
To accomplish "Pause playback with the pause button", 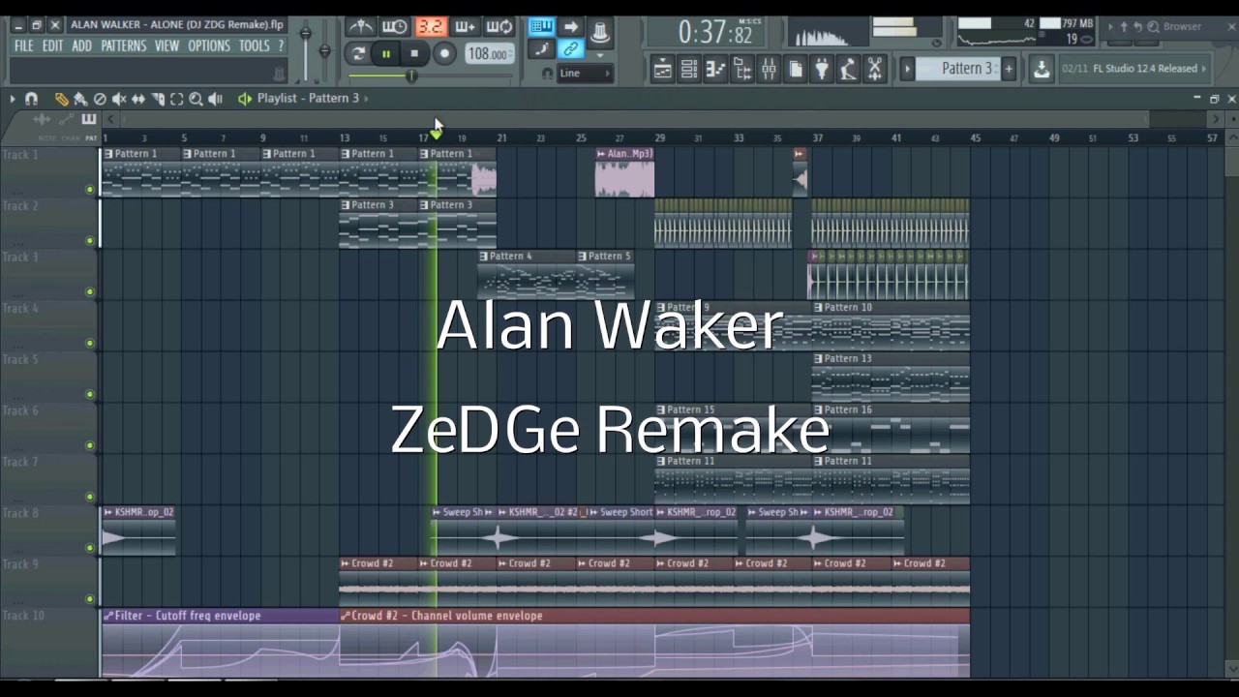I will 386,54.
